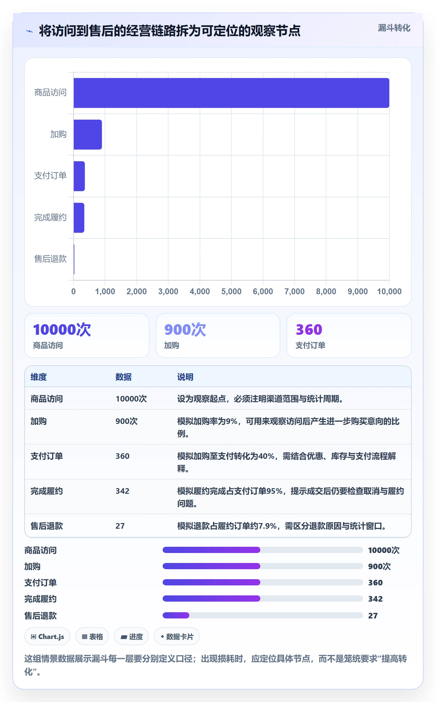Click the 27 progress value
This screenshot has height=702, width=436.
pos(373,616)
